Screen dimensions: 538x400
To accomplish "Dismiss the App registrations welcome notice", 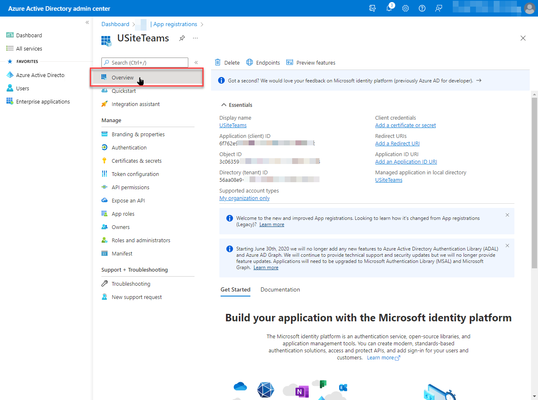I will 507,215.
